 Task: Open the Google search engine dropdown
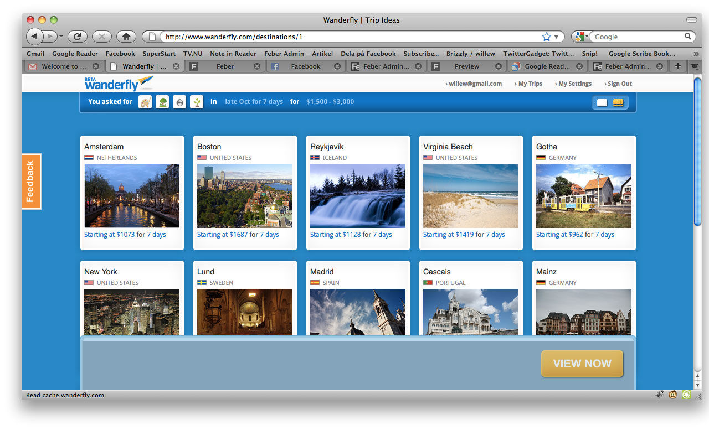[x=581, y=37]
